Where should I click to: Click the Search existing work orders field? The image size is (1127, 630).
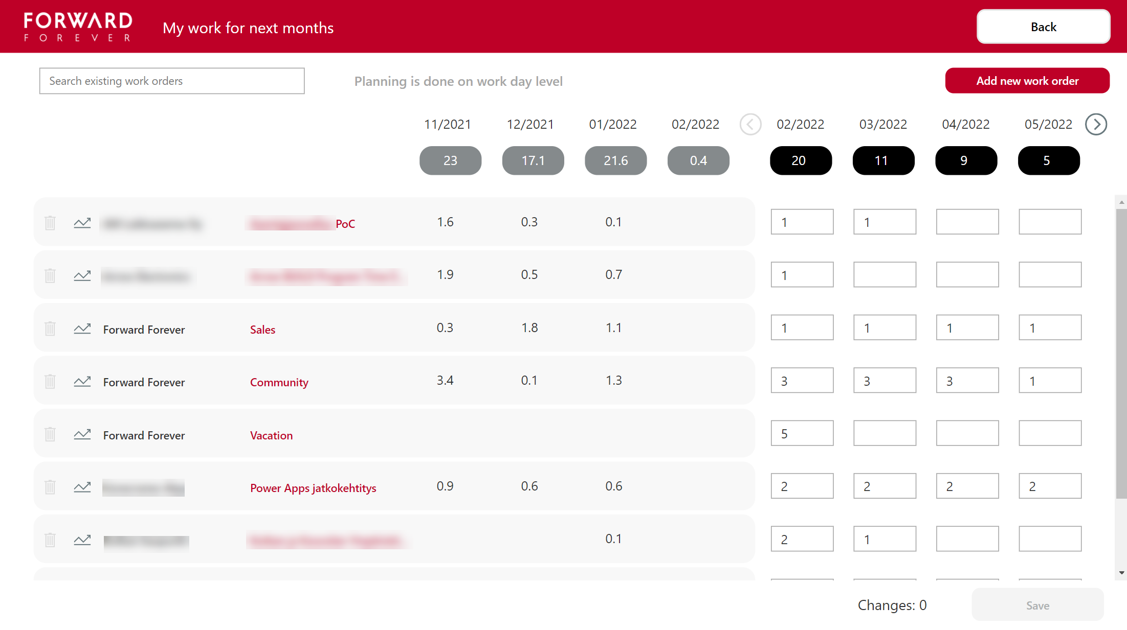(x=172, y=81)
